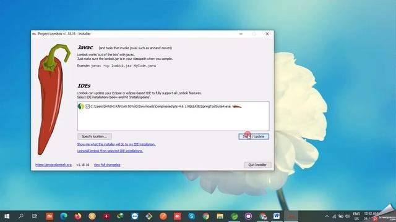Click the Spring Tool Suite leaf icon in list
Viewport: 396px width, 222px height.
pos(81,107)
